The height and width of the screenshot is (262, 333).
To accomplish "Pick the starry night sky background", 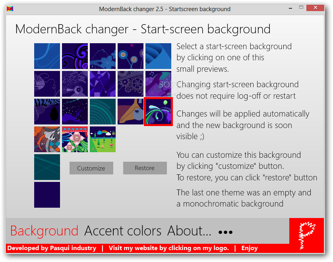I will [x=75, y=112].
